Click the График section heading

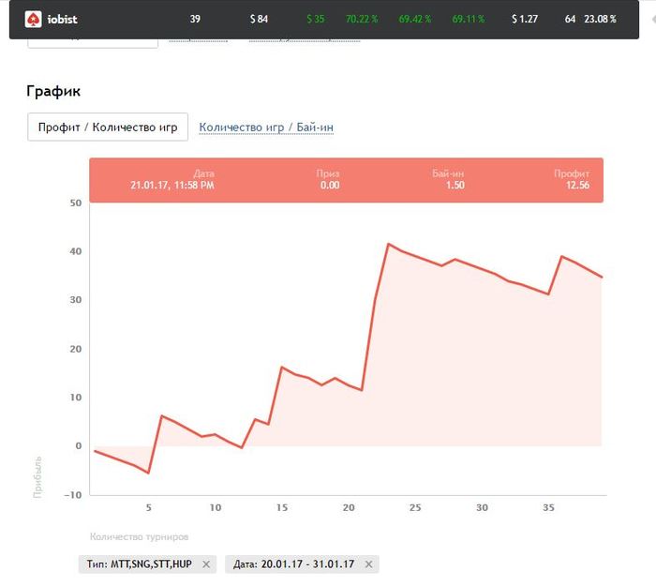click(x=53, y=92)
